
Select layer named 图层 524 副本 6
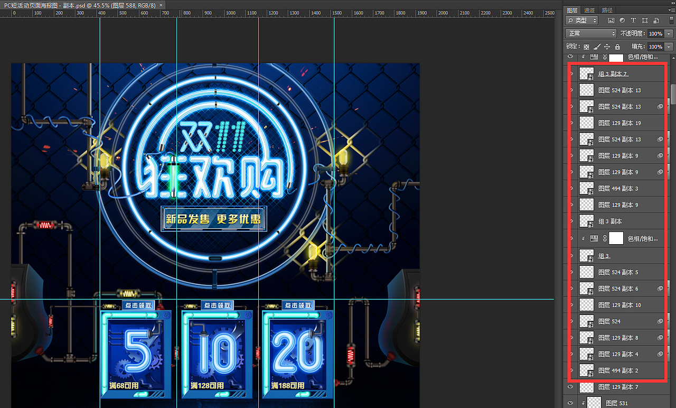[x=618, y=289]
